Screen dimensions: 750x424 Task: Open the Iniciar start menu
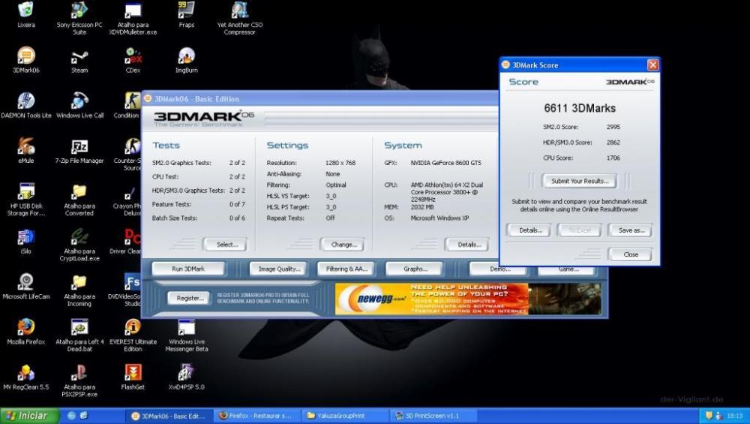tap(27, 416)
